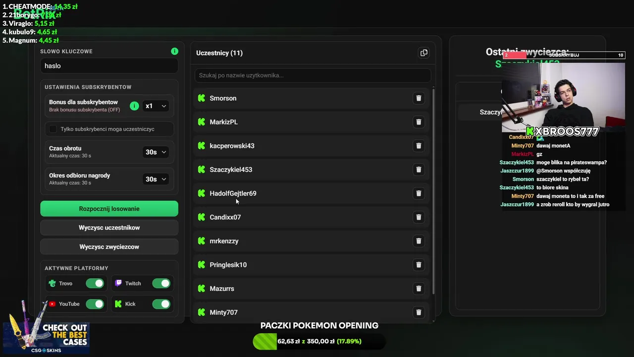Click the Twitch platform logo
This screenshot has width=634, height=357.
point(118,283)
